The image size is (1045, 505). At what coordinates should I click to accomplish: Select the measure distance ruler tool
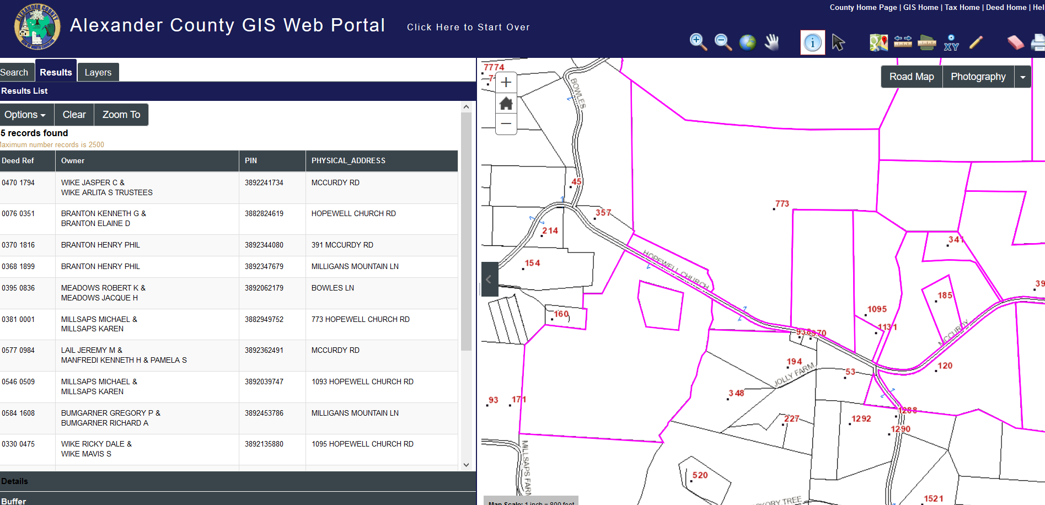[x=903, y=42]
